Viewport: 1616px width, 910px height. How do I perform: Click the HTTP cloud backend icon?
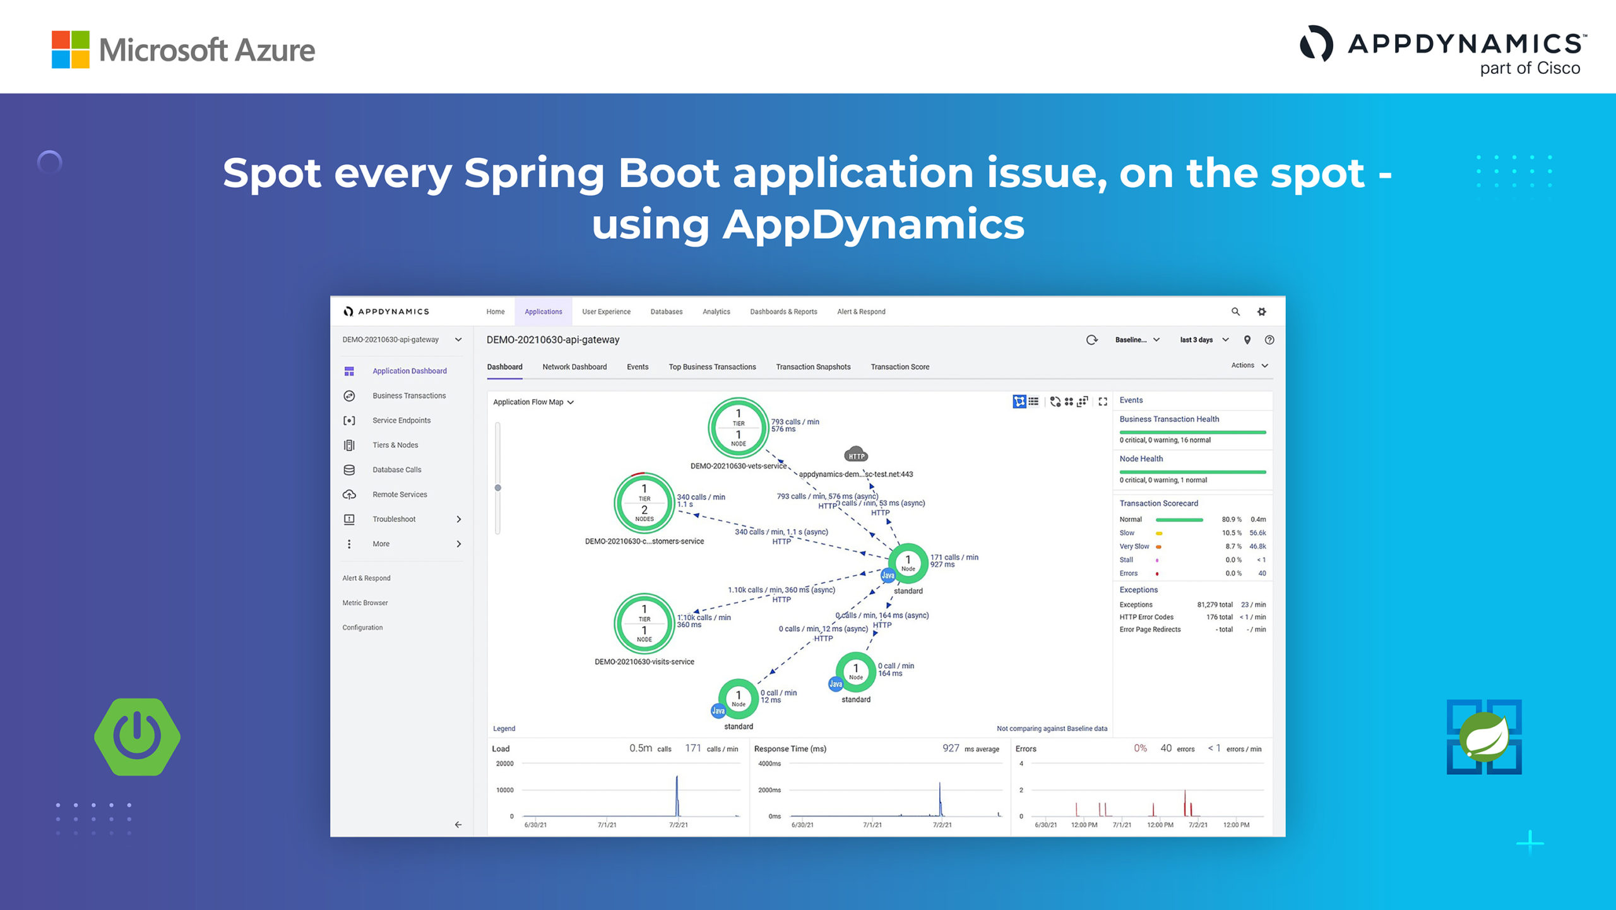[856, 454]
